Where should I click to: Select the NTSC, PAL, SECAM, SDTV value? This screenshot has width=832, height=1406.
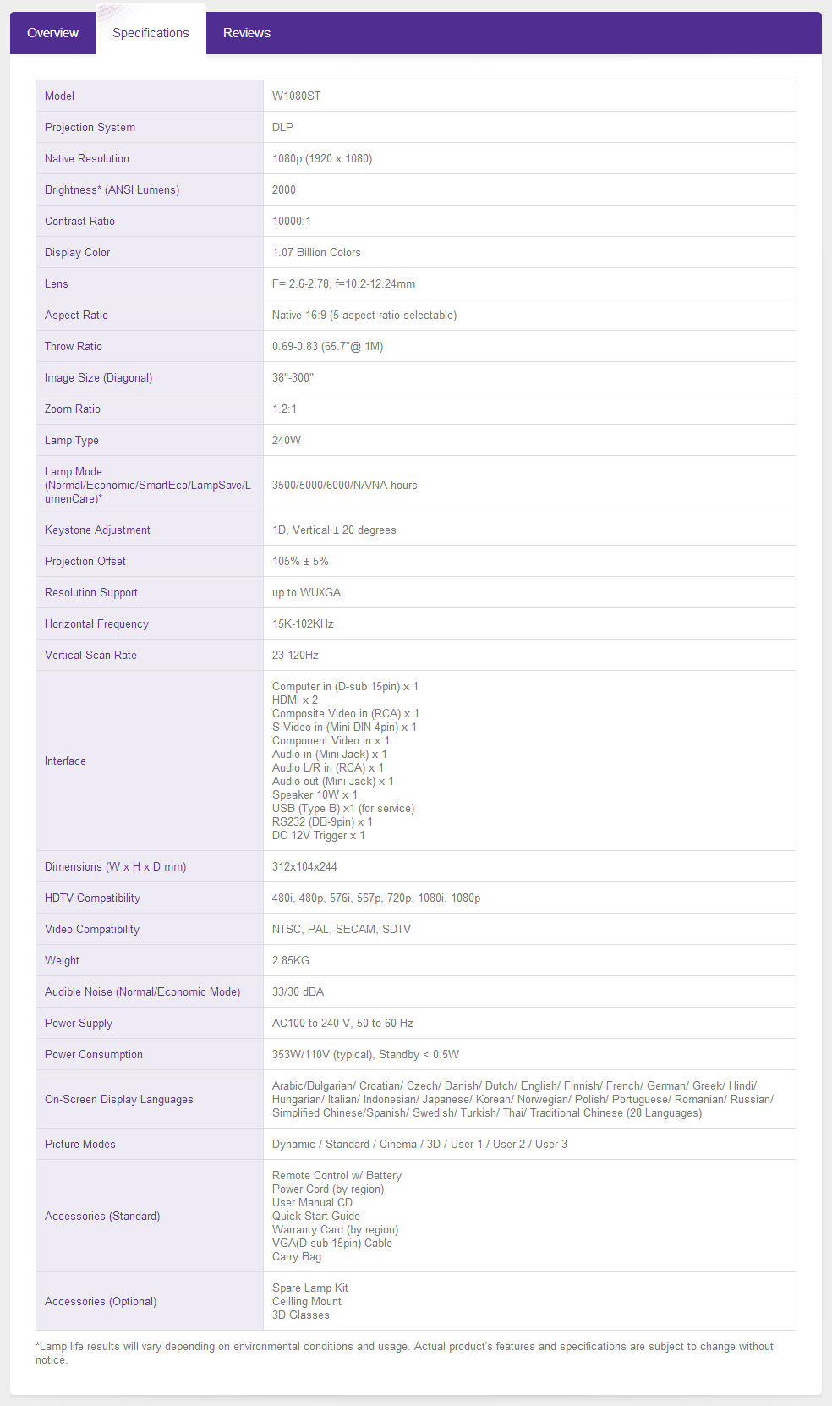[342, 929]
